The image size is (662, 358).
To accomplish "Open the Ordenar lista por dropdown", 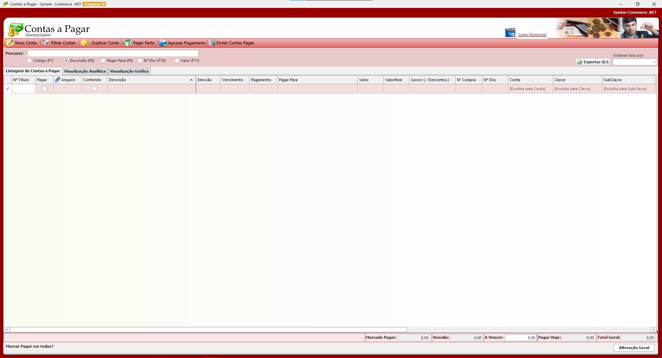I will 634,62.
